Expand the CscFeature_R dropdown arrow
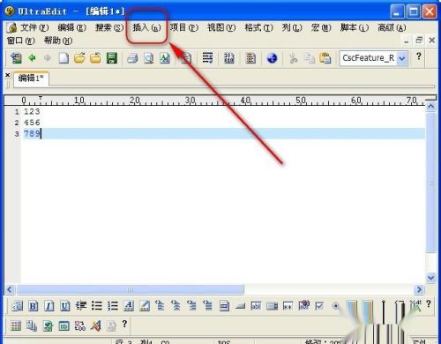Screen dimensions: 441x344 pos(402,58)
